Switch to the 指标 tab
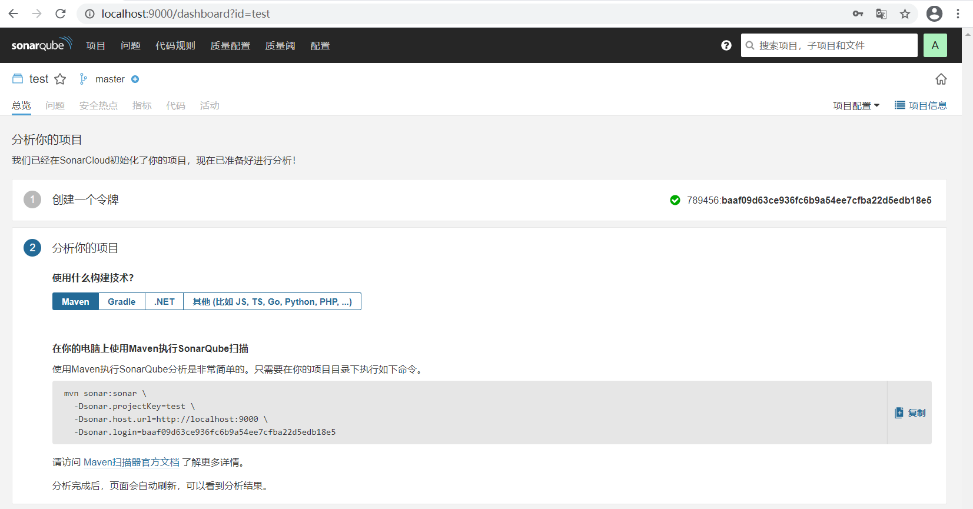This screenshot has width=973, height=509. point(142,105)
